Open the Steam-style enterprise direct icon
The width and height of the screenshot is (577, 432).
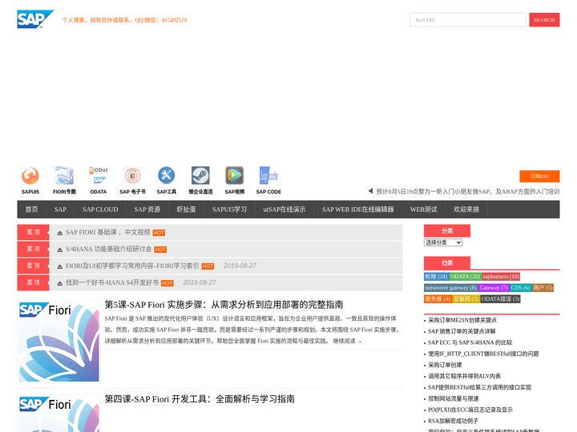click(x=200, y=176)
